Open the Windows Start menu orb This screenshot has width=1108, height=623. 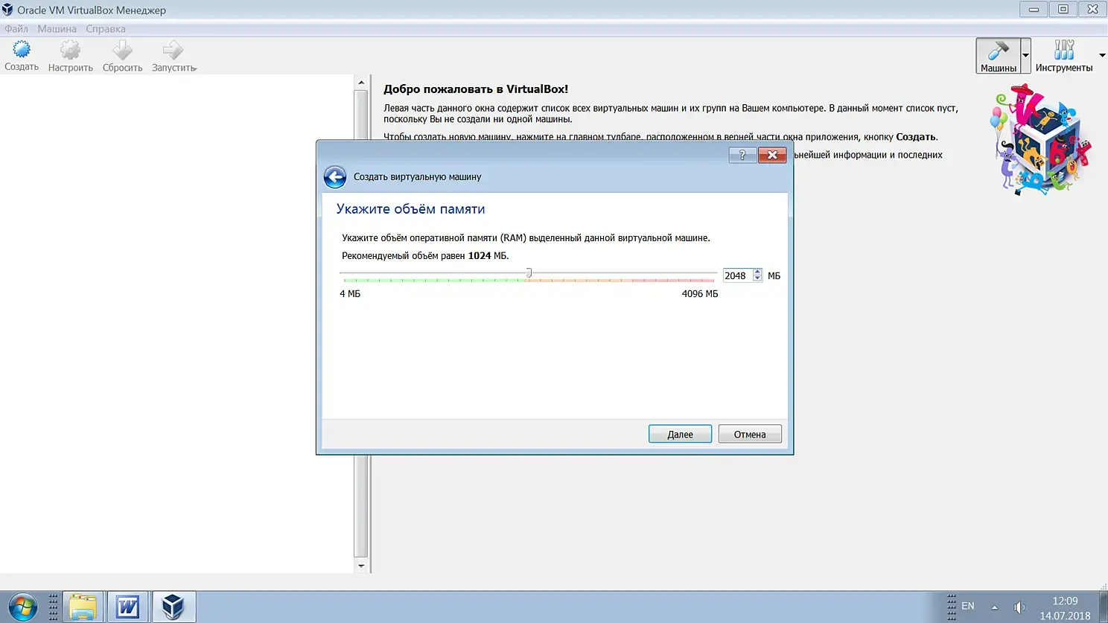pos(22,607)
